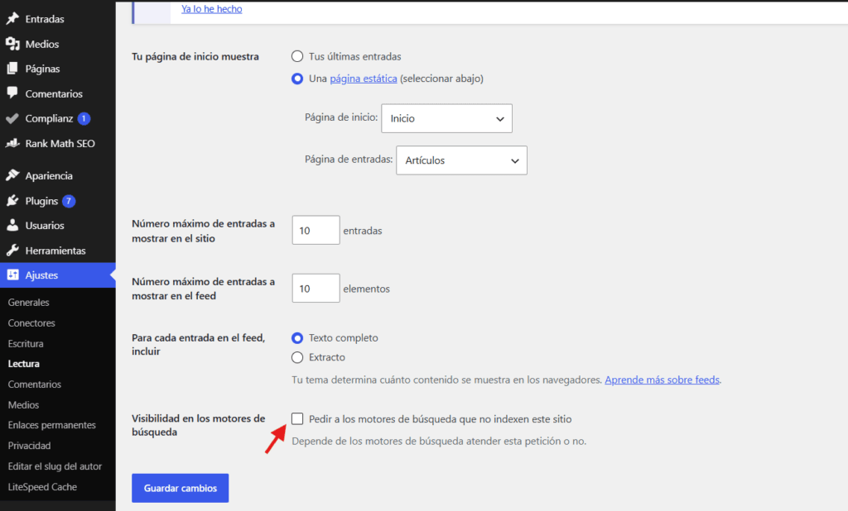This screenshot has height=511, width=848.
Task: Open Enlaces permanentes settings
Action: 52,425
